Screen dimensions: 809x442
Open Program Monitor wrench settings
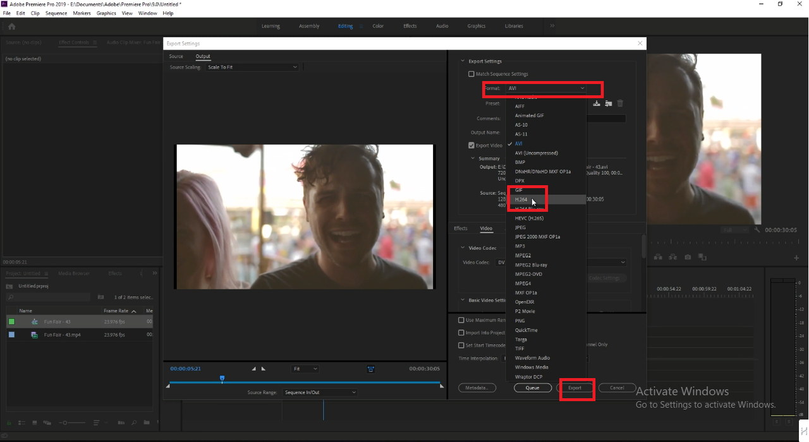758,230
